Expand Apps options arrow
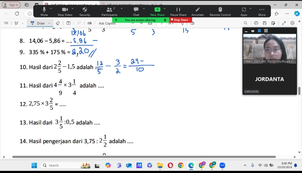The height and width of the screenshot is (173, 302). pyautogui.click(x=251, y=9)
